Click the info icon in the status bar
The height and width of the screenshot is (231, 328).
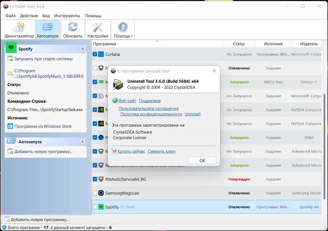[4, 227]
